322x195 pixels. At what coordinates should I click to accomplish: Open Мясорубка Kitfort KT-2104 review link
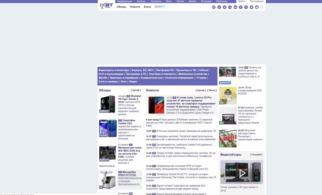tap(127, 174)
